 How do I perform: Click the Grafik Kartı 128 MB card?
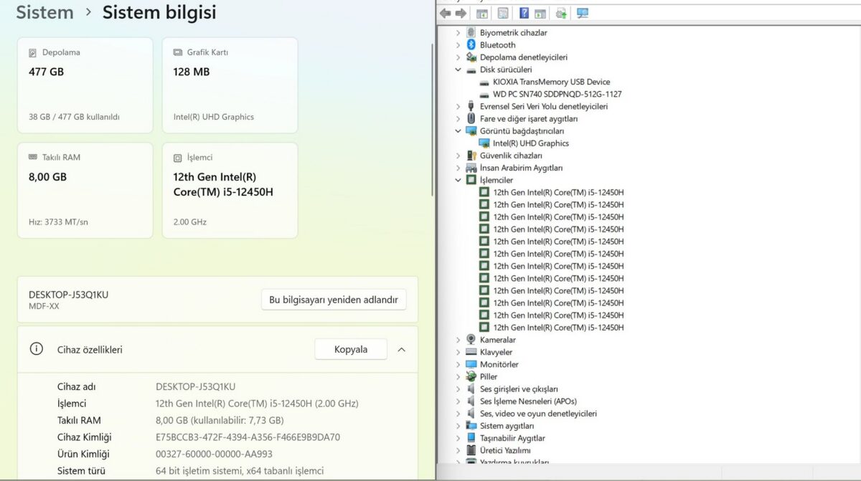230,85
